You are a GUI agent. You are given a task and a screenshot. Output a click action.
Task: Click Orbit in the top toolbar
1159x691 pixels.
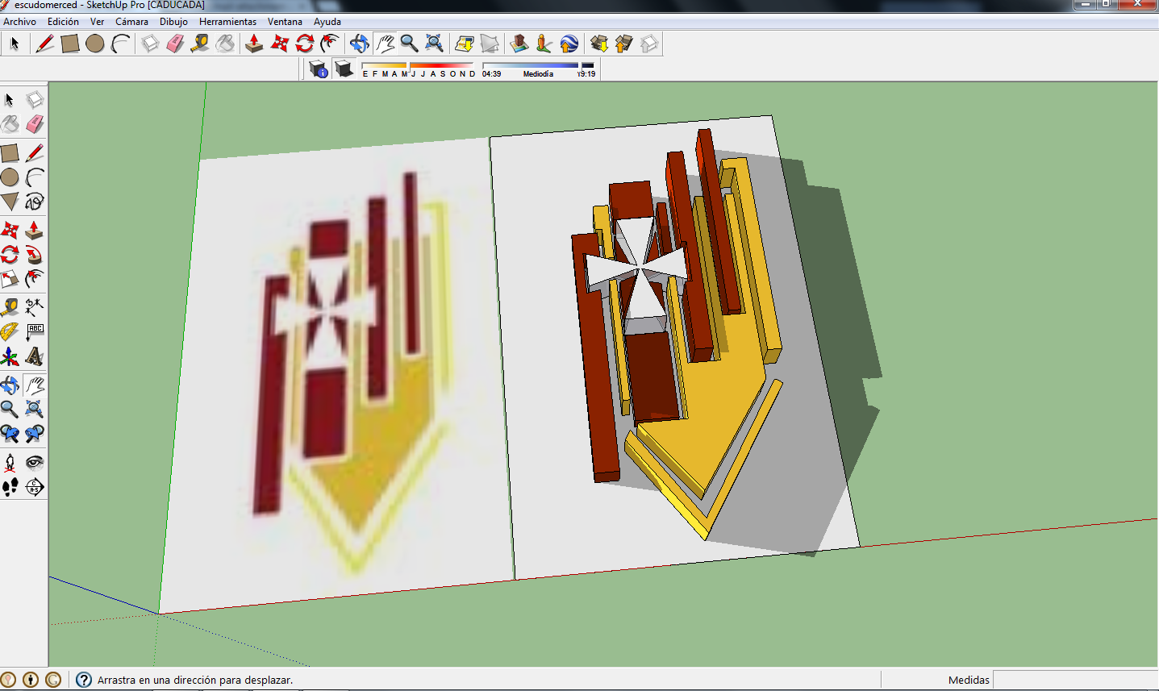coord(360,44)
